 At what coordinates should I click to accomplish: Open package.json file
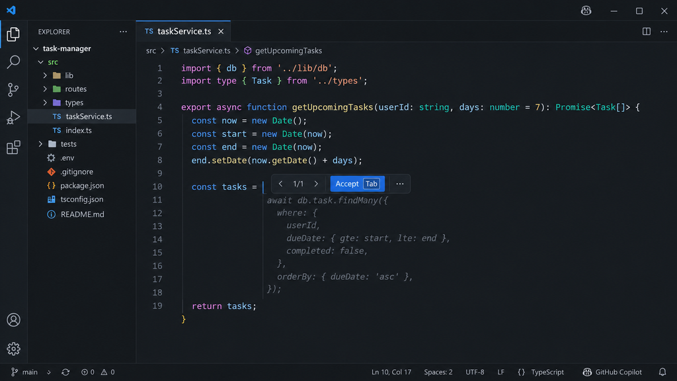click(82, 185)
